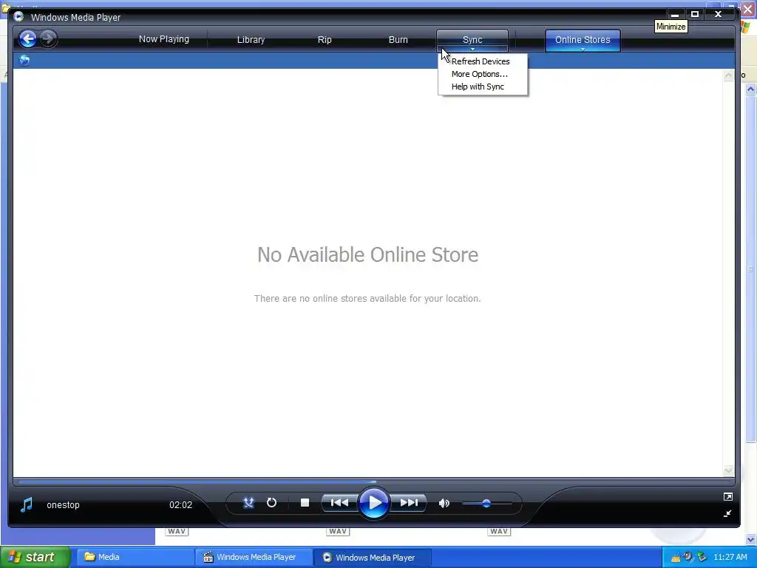
Task: Click the active Windows Media Player taskbar button
Action: tap(373, 557)
